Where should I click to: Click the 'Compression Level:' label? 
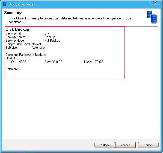(x=18, y=44)
